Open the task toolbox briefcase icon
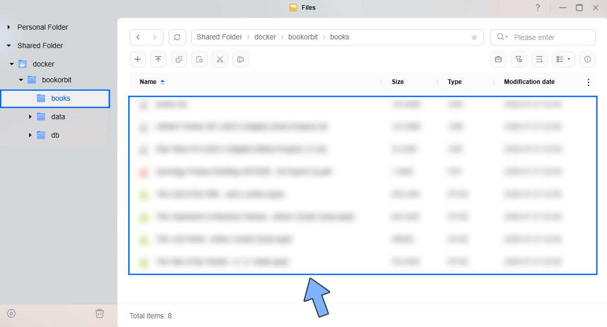Image resolution: width=607 pixels, height=327 pixels. [x=498, y=59]
